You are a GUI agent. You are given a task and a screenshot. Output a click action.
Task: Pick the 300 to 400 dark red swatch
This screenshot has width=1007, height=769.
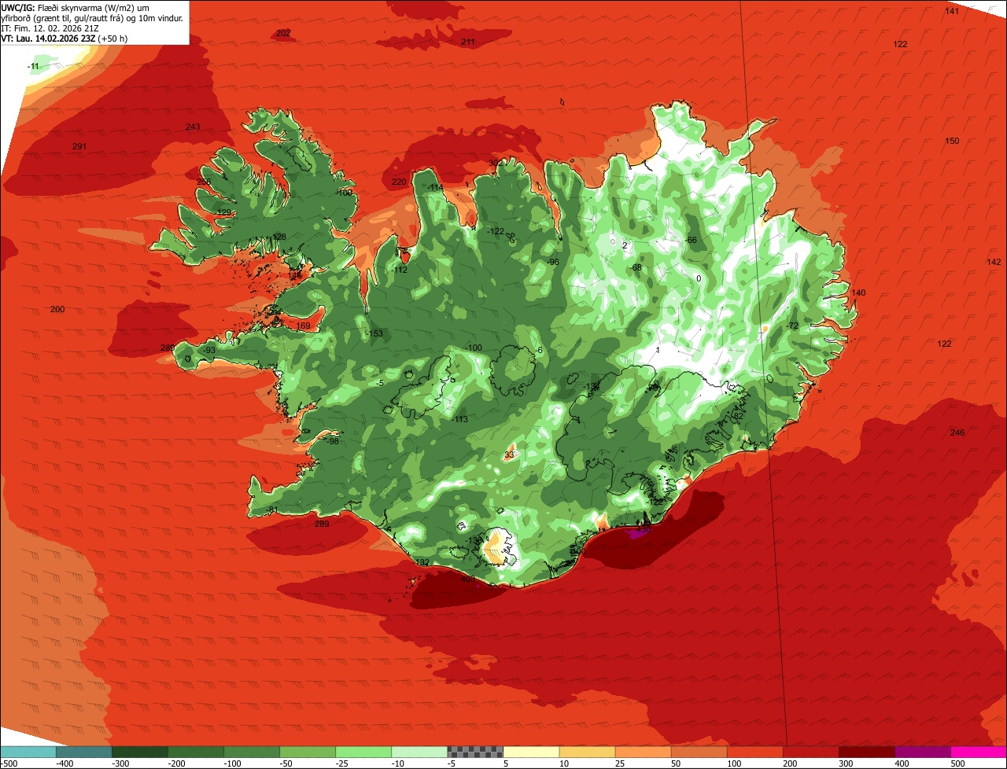pos(865,752)
